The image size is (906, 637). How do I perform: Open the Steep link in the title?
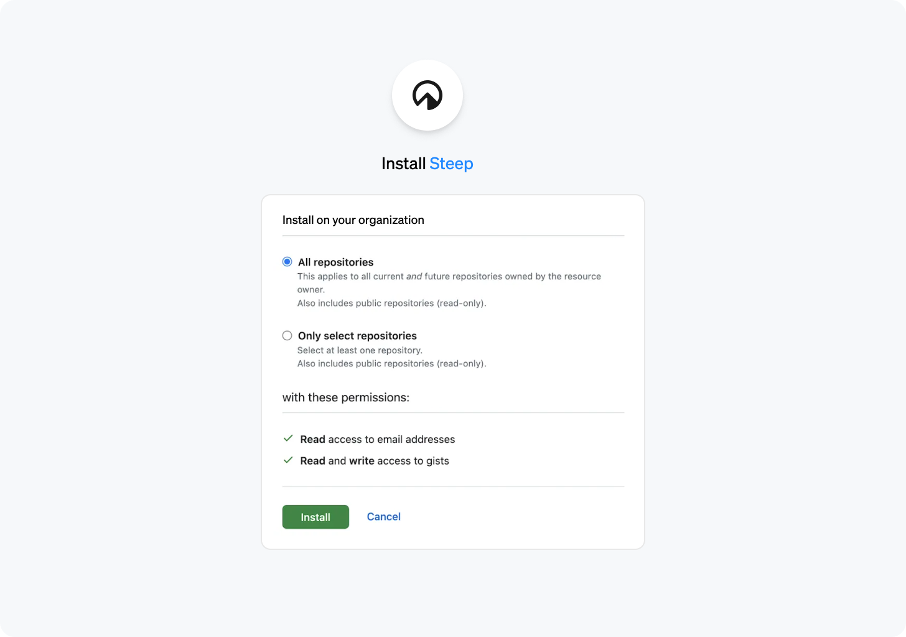(x=451, y=163)
